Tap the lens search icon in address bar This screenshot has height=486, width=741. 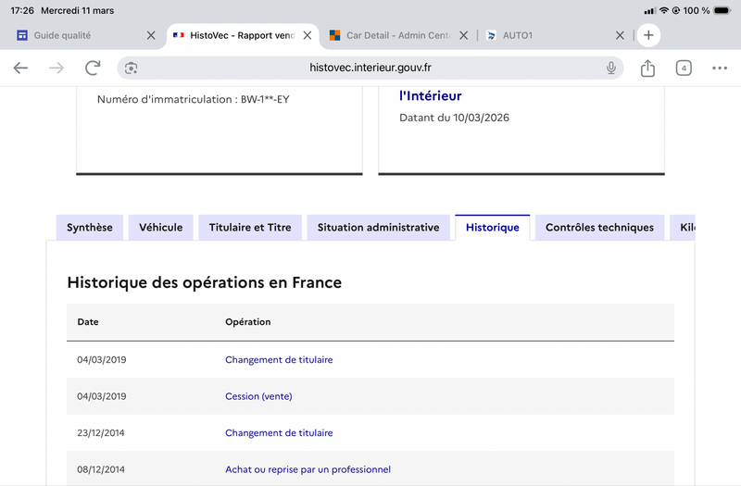131,68
